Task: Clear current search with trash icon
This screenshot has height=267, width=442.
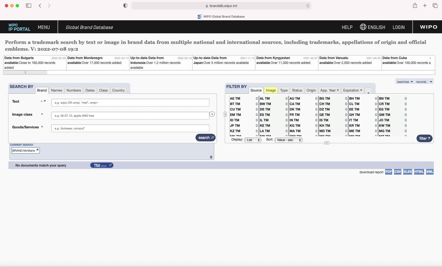Action: point(211,157)
